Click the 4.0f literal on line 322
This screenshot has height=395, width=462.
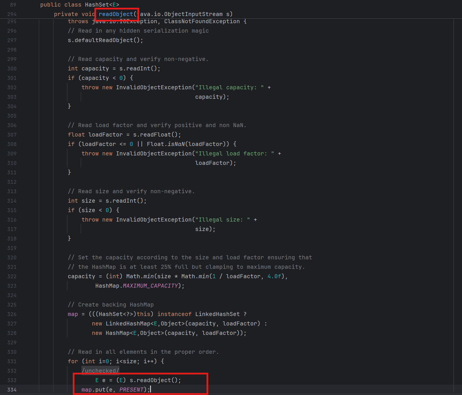tap(274, 277)
